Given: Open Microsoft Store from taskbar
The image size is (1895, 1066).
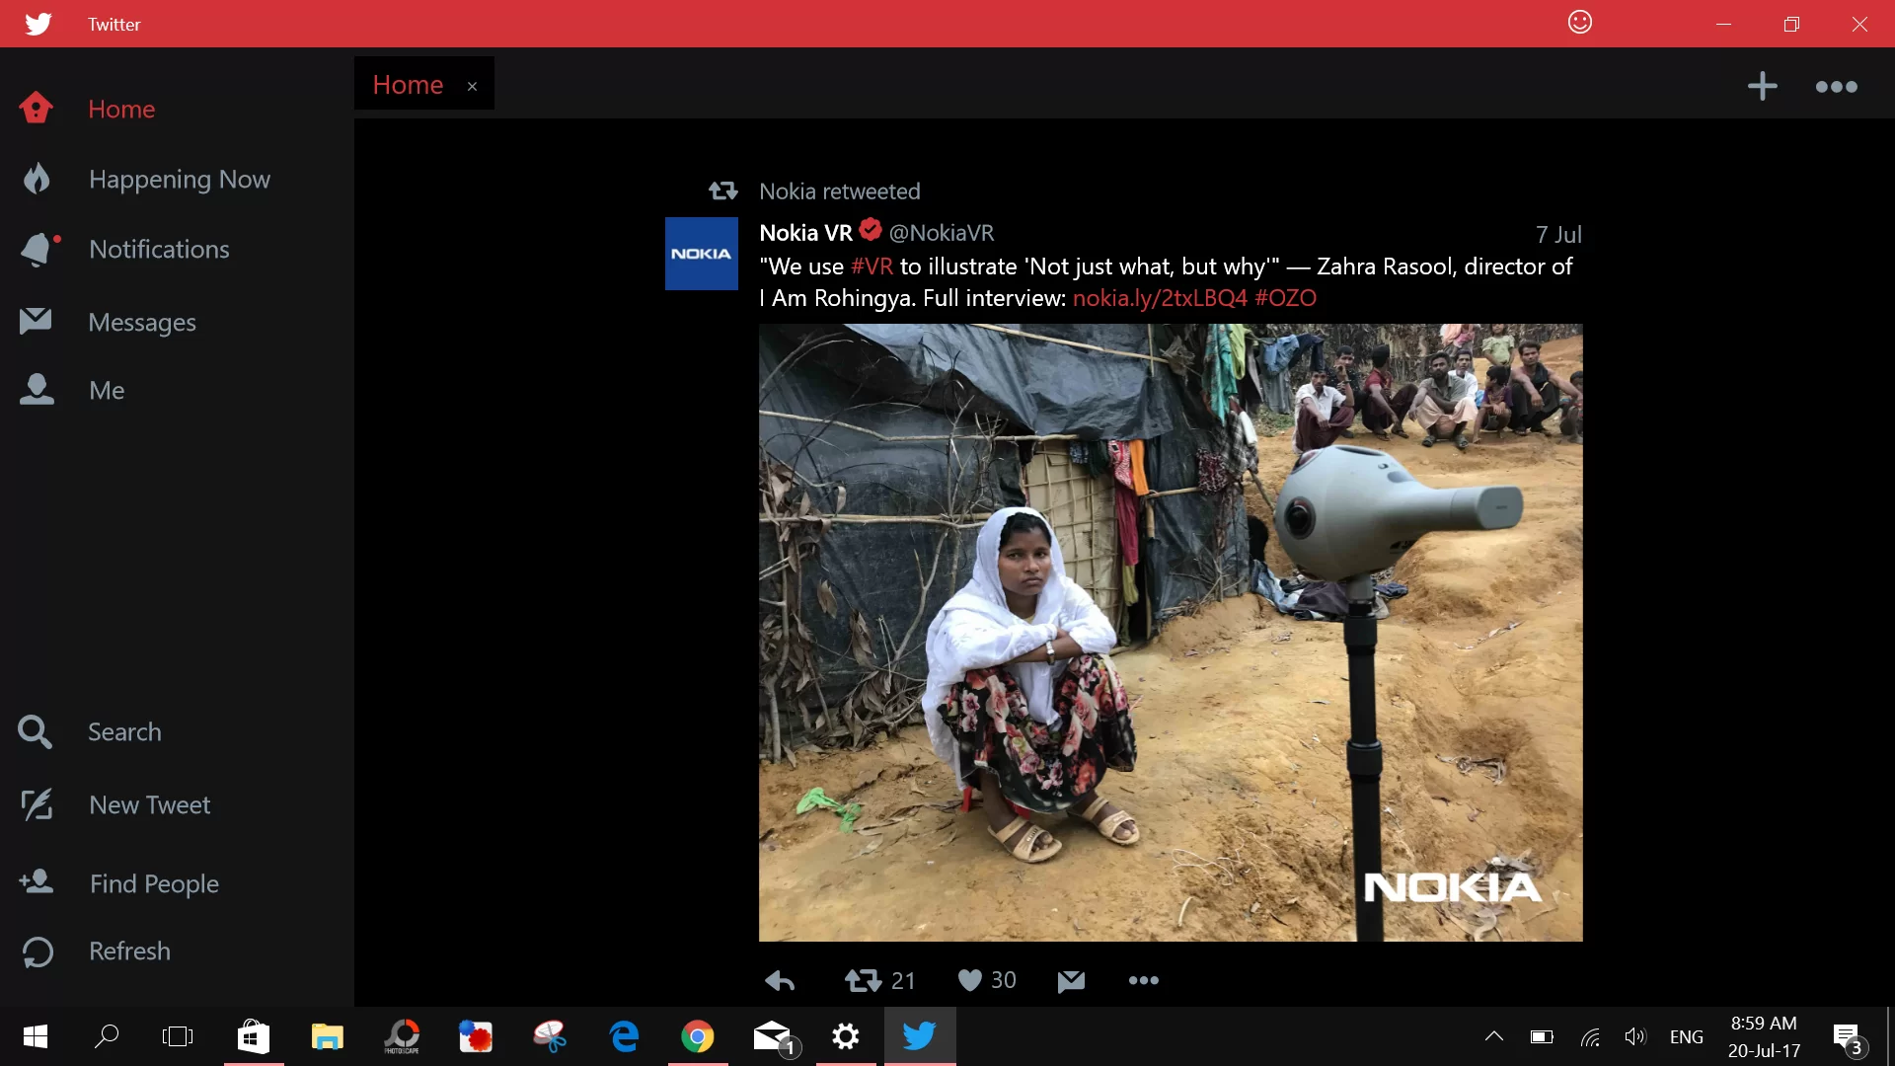Looking at the screenshot, I should (254, 1036).
